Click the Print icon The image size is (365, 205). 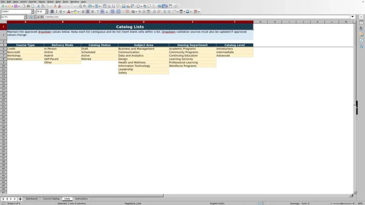28,6
